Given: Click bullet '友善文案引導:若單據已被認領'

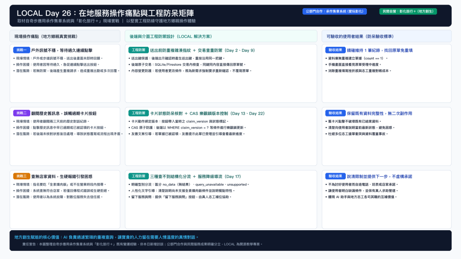Looking at the screenshot, I should pyautogui.click(x=187, y=134).
